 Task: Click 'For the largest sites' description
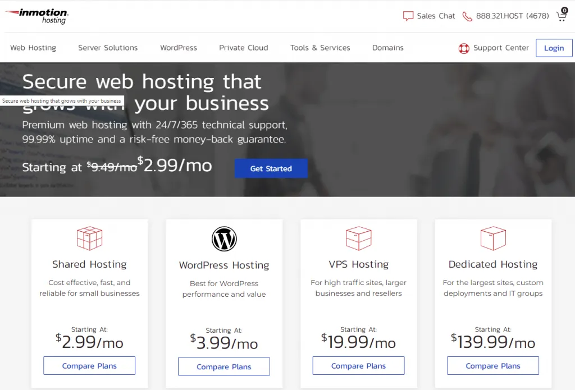click(x=493, y=288)
